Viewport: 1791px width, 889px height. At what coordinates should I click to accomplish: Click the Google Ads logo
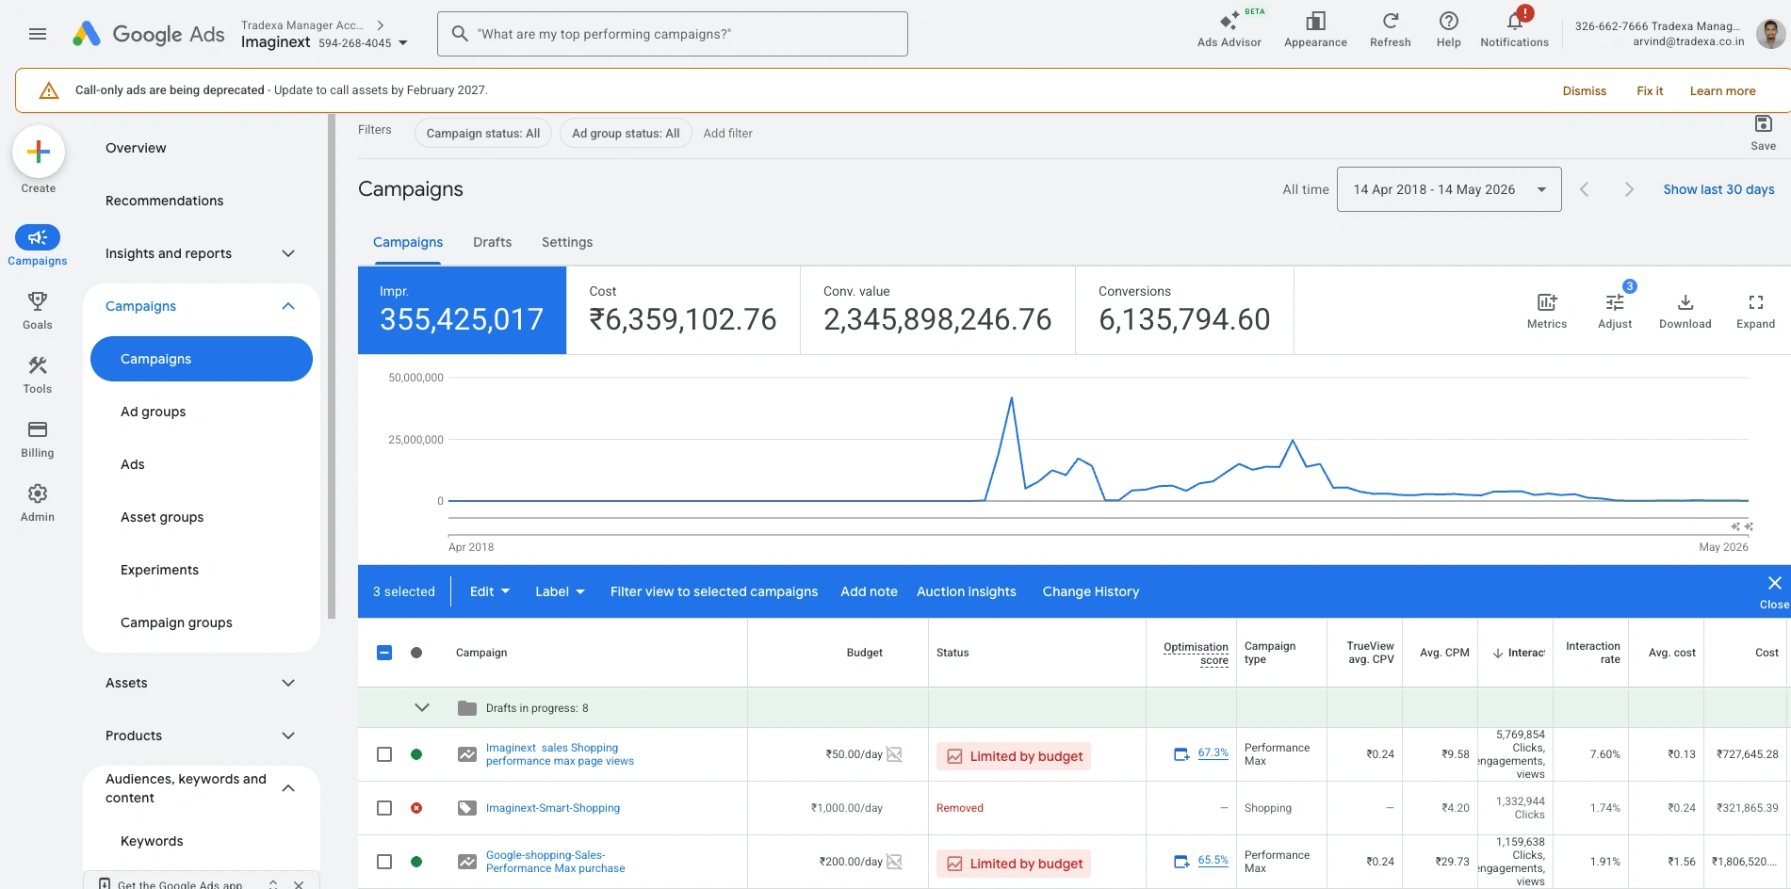click(x=149, y=34)
